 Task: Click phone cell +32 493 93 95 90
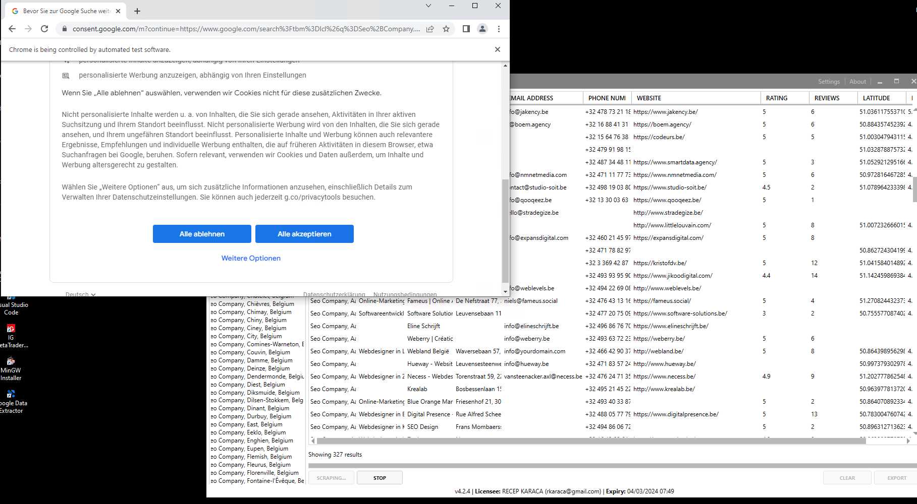pyautogui.click(x=608, y=276)
